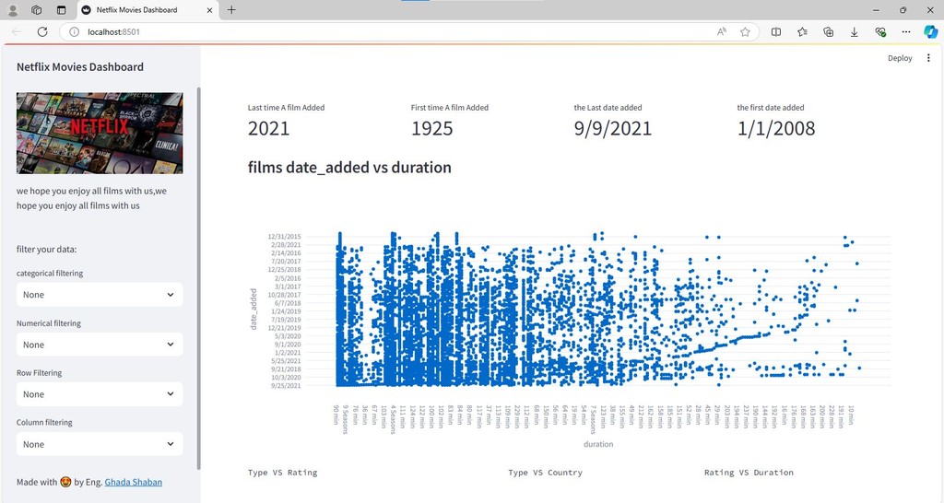
Task: Open the Streamlit three-dot main menu
Action: pos(928,58)
